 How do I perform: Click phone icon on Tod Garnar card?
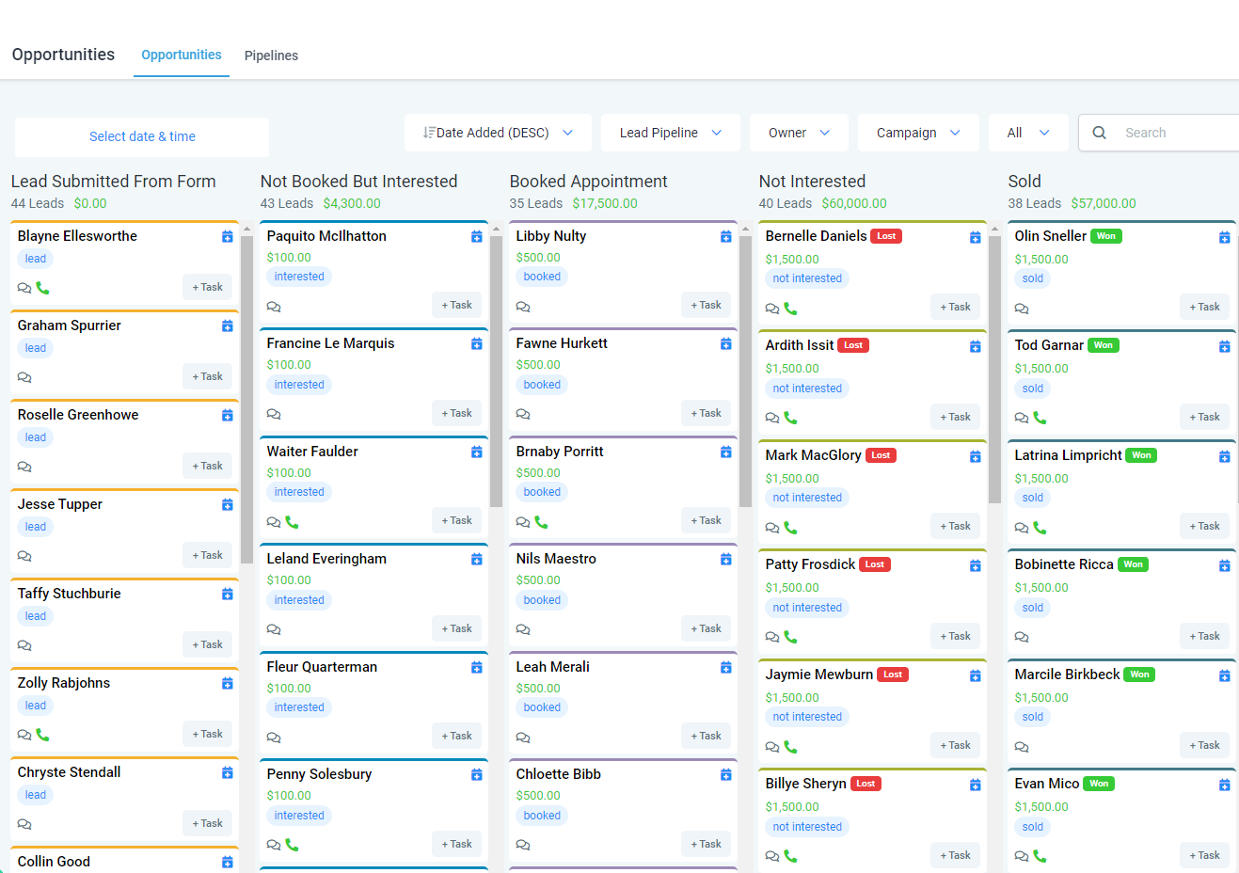click(1040, 418)
